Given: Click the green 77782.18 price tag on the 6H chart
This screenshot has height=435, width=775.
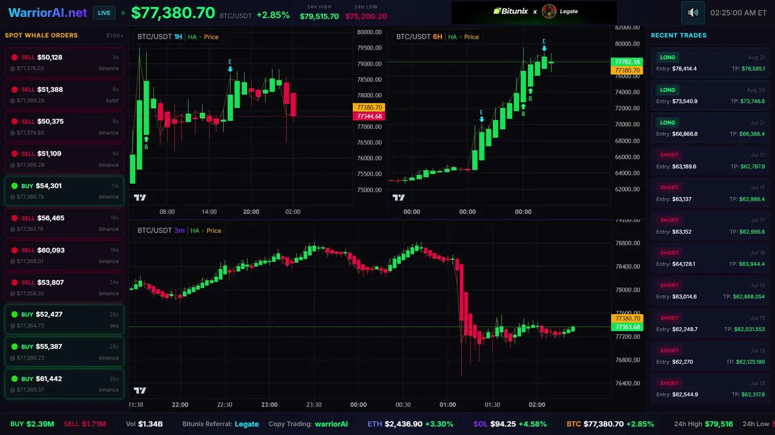Looking at the screenshot, I should (x=627, y=62).
